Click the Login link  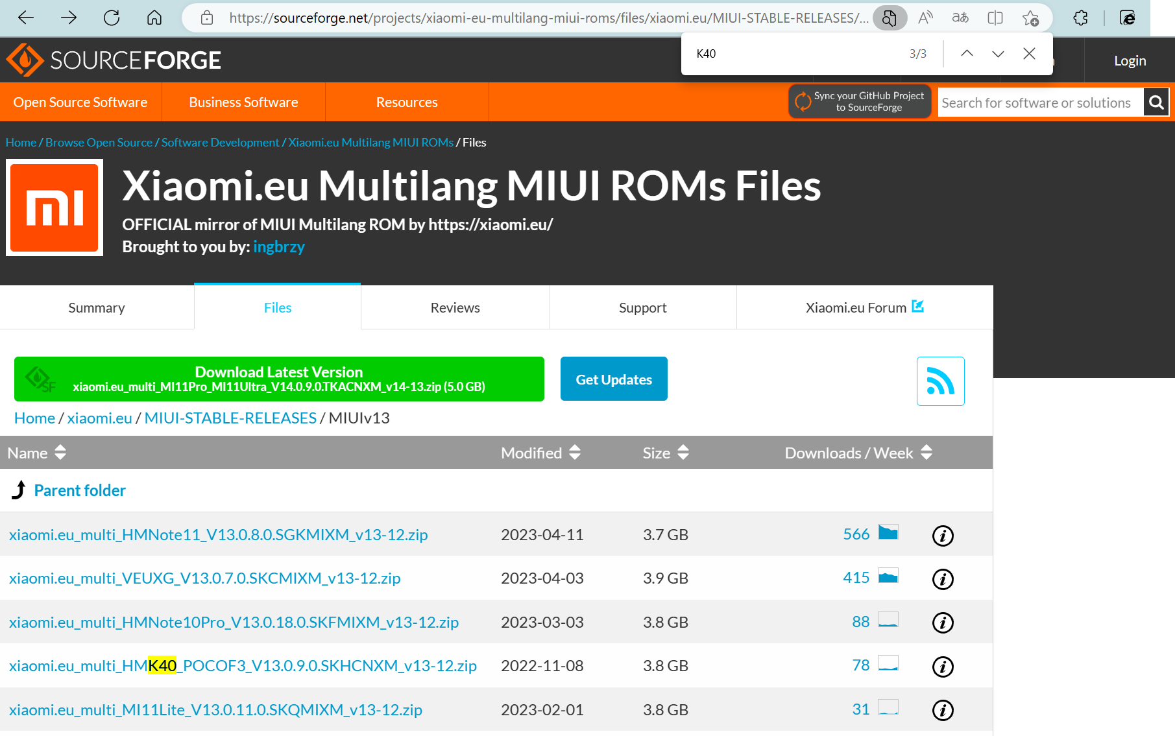1130,60
